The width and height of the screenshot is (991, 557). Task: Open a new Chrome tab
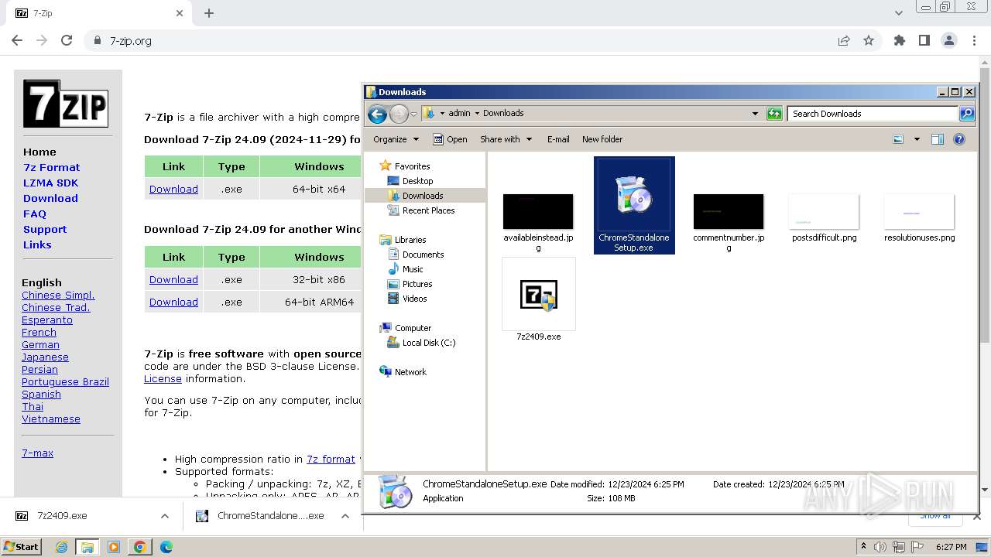tap(209, 13)
